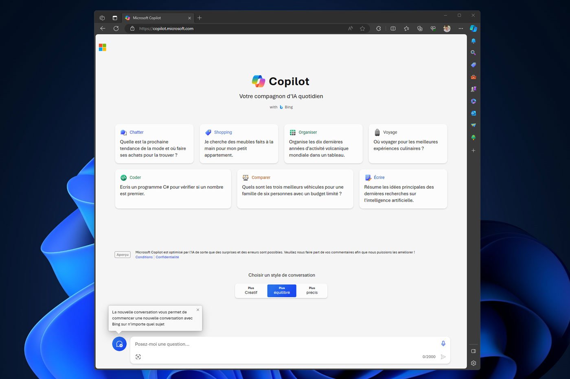
Task: Click the send arrow icon
Action: (x=443, y=357)
